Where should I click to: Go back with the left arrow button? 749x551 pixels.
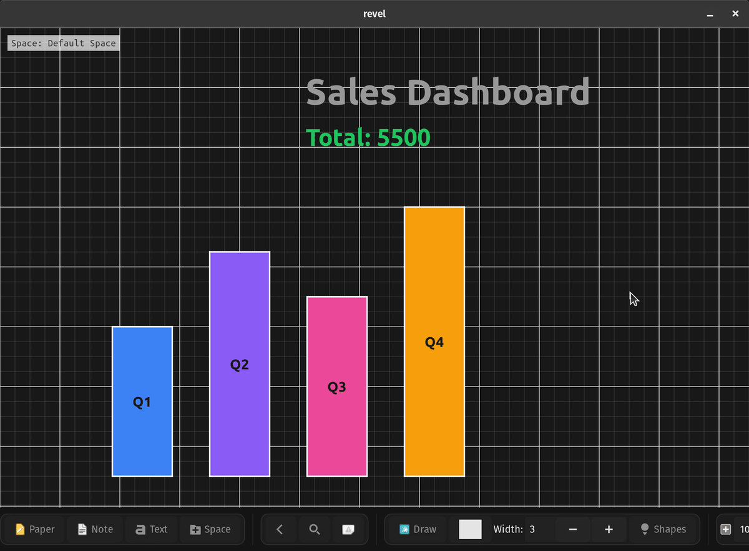click(x=280, y=529)
